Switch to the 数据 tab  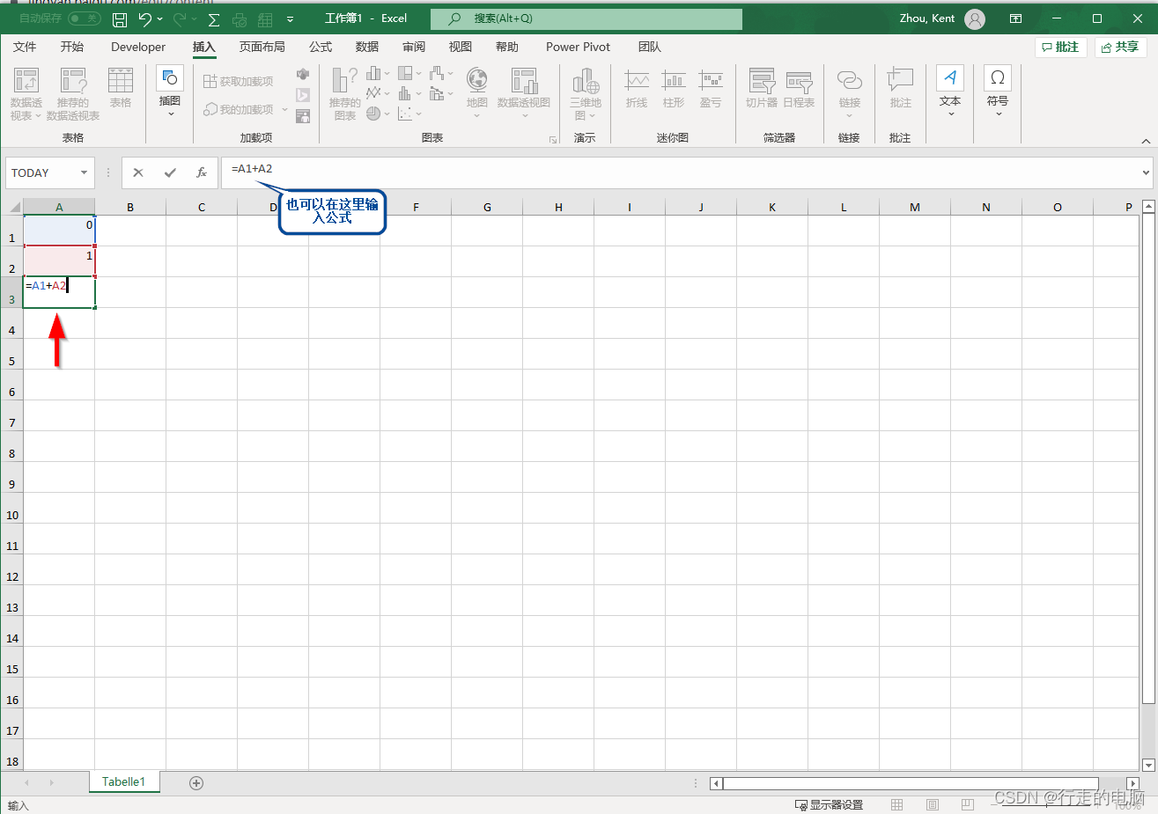point(367,47)
